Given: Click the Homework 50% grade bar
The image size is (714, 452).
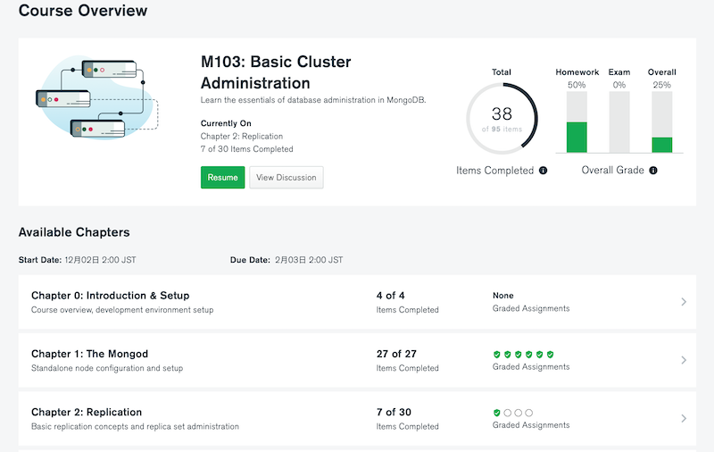Looking at the screenshot, I should [x=577, y=122].
